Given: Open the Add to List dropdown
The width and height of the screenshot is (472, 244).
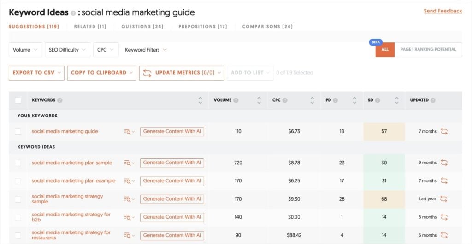Looking at the screenshot, I should (250, 73).
